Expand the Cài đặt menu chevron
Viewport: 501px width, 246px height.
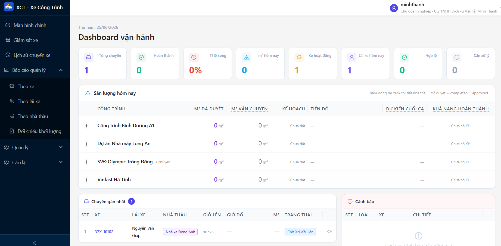pyautogui.click(x=61, y=162)
